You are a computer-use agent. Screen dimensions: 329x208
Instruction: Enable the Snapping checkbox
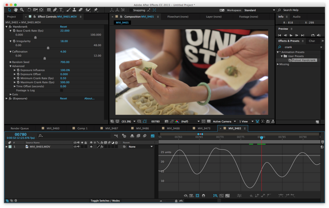tap(131, 10)
